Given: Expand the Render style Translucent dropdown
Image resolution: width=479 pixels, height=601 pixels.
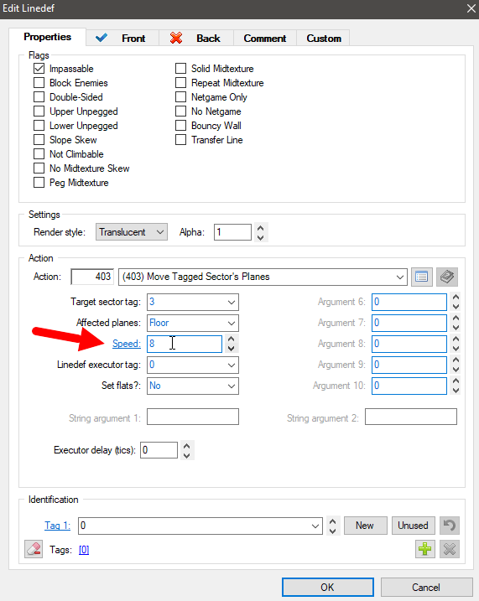Looking at the screenshot, I should 132,232.
